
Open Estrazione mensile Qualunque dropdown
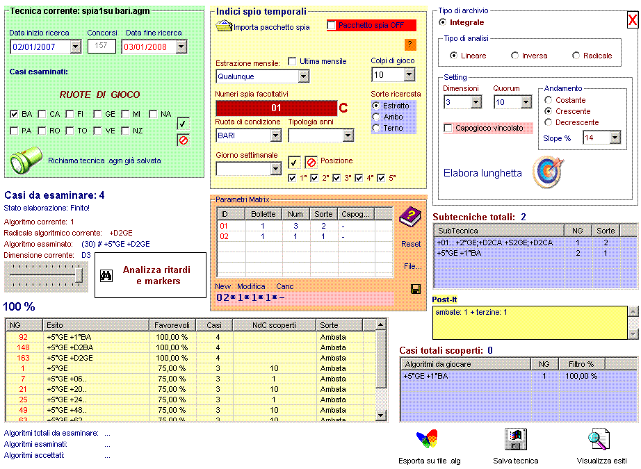[303, 76]
